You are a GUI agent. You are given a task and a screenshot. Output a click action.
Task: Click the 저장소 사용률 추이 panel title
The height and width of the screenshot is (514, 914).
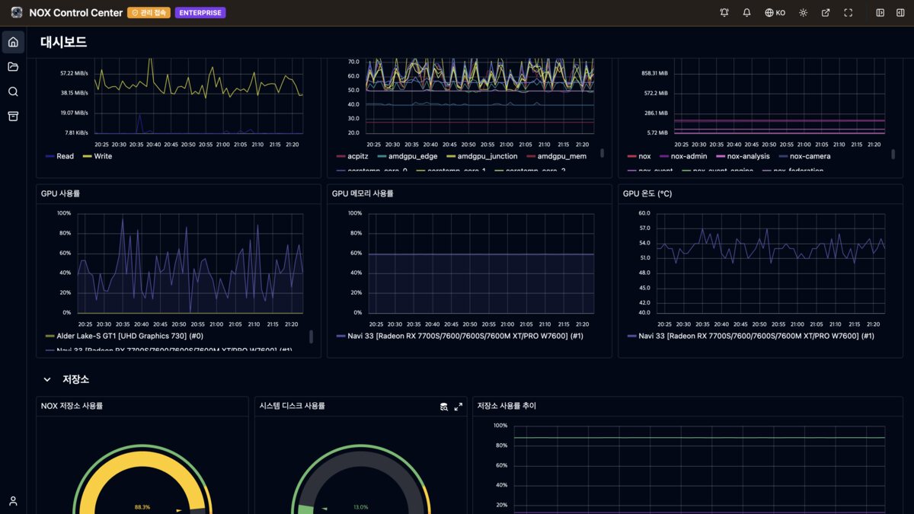coord(507,406)
